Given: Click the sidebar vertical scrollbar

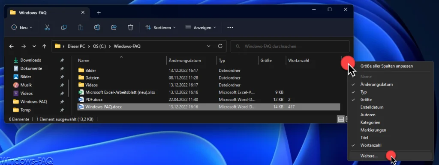Looking at the screenshot, I should 68,88.
